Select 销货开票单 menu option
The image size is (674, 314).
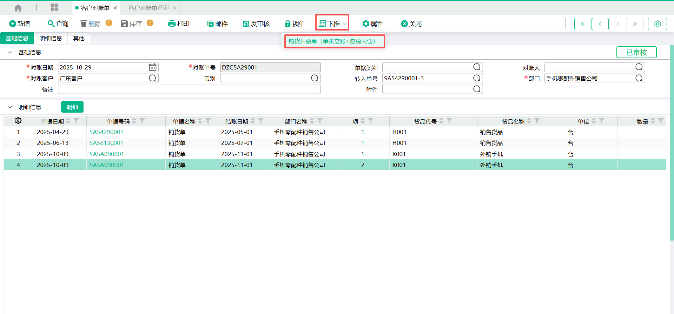[332, 41]
